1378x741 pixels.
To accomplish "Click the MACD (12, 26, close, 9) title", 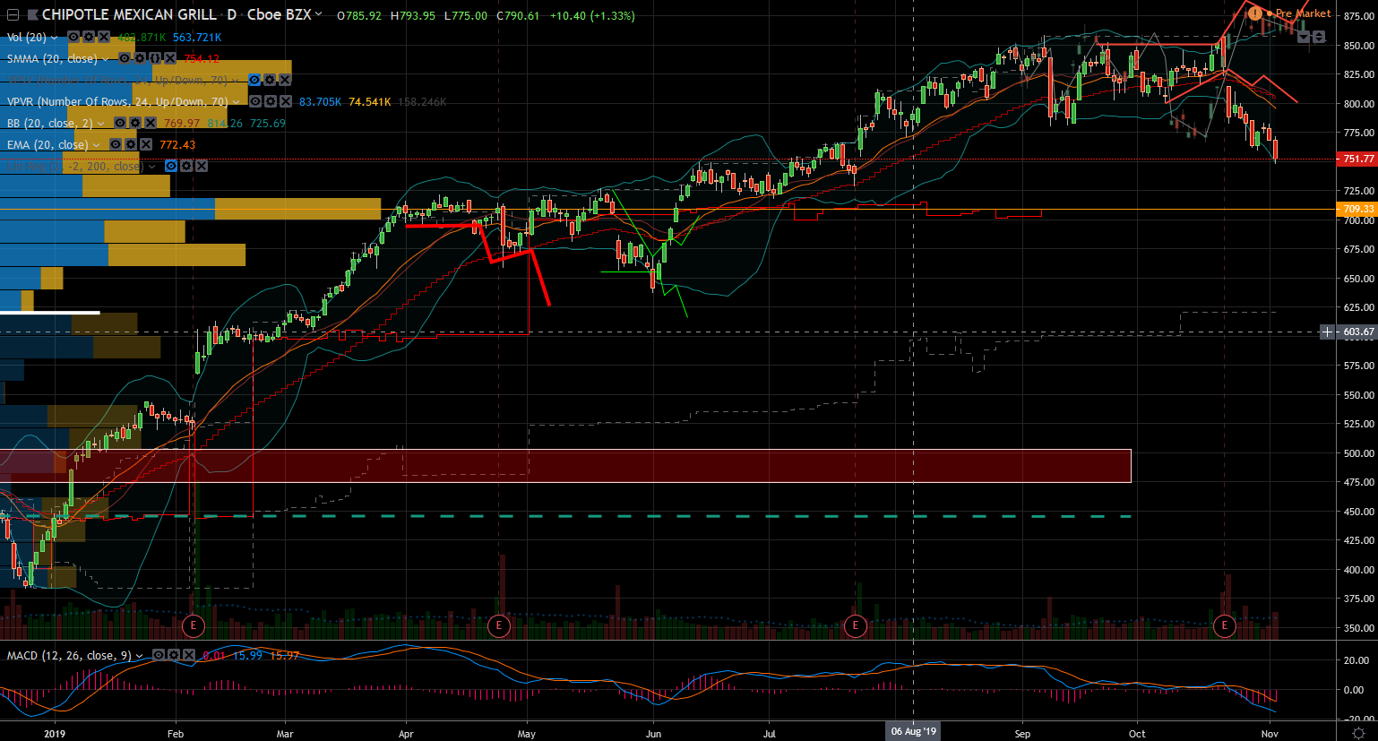I will coord(69,655).
